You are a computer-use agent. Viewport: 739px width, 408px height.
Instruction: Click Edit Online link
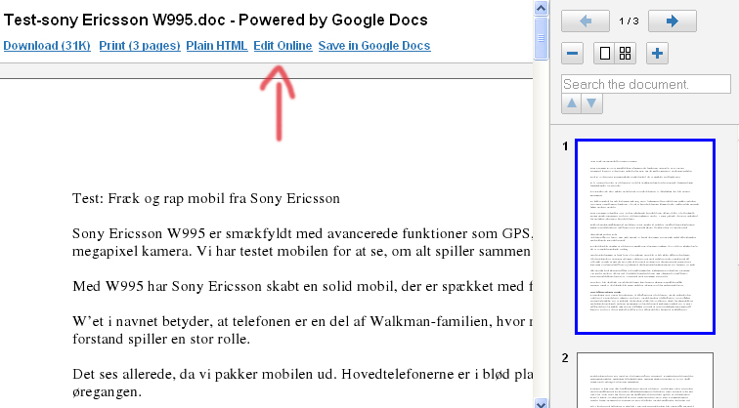[x=283, y=46]
